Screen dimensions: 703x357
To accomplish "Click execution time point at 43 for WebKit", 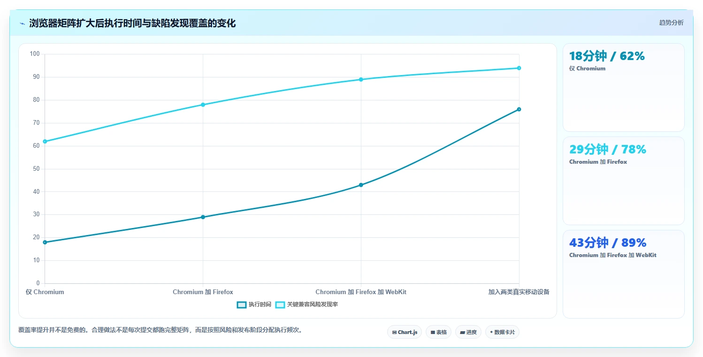I will coord(361,185).
